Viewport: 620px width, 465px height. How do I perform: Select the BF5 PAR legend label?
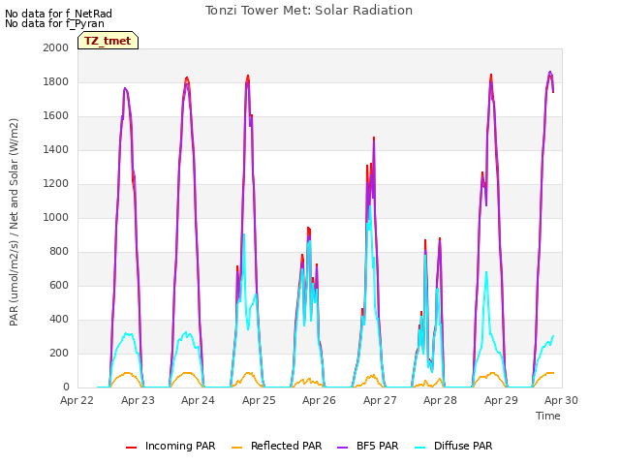point(378,446)
